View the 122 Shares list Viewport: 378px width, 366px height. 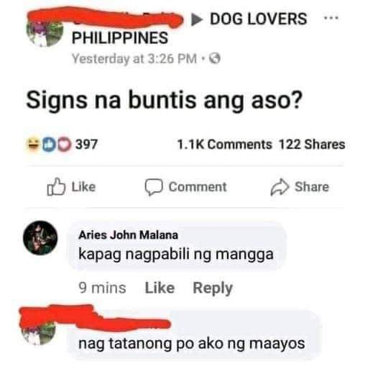coord(312,145)
